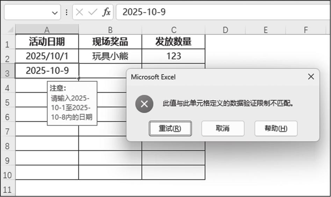Select row 4 header
Viewport: 331px width, 197px height.
point(7,85)
